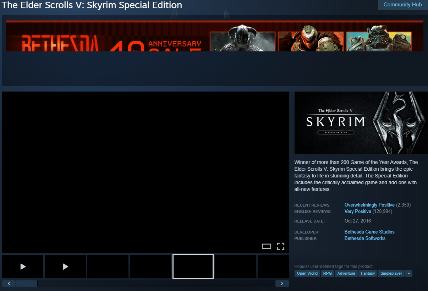The width and height of the screenshot is (428, 291).
Task: Select the Fantasy tag
Action: (368, 274)
